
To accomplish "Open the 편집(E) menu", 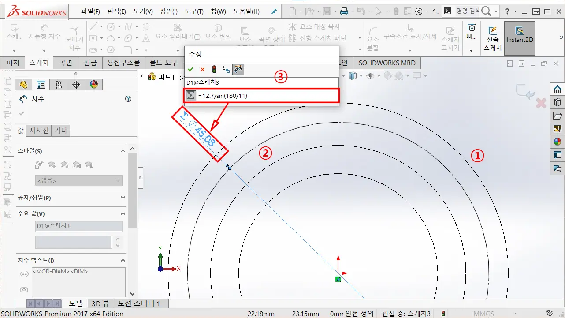I will 117,11.
